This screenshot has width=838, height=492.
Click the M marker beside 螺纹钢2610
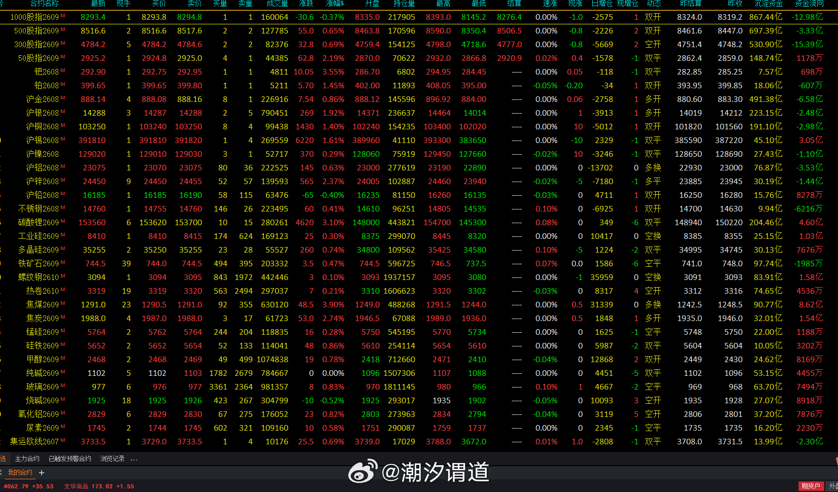[62, 275]
